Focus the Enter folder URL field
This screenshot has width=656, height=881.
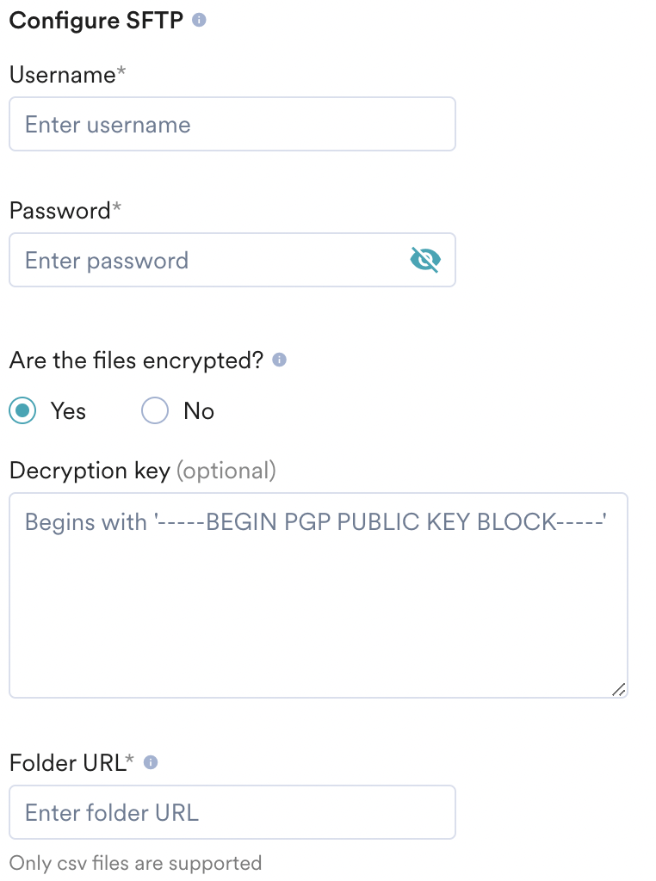[232, 812]
